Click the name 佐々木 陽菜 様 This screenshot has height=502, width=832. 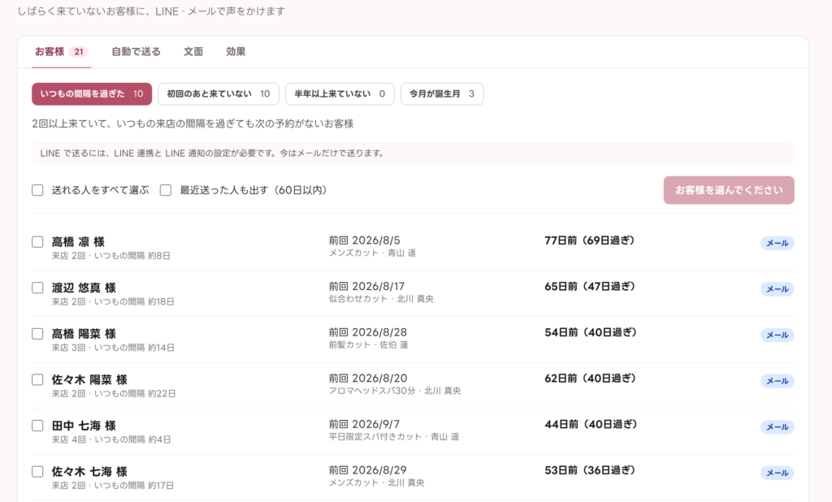89,380
